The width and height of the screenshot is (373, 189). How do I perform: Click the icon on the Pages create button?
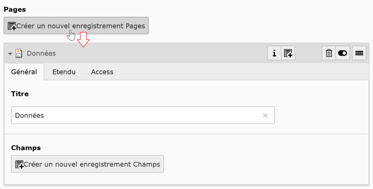[12, 26]
